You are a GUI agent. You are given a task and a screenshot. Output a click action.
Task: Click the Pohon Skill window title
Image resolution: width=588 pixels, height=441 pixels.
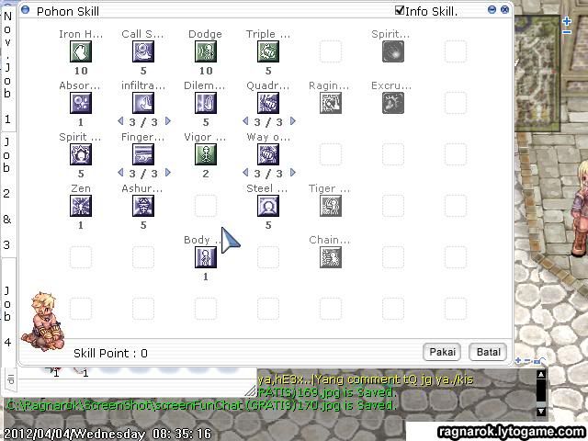pos(68,11)
